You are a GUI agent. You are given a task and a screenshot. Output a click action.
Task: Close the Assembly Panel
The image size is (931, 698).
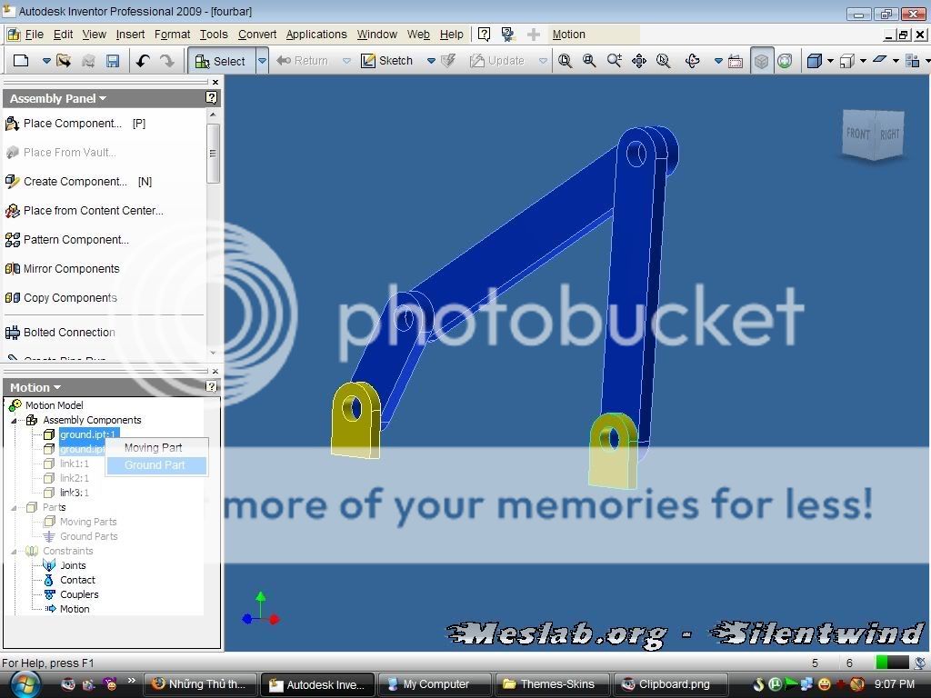pyautogui.click(x=215, y=82)
